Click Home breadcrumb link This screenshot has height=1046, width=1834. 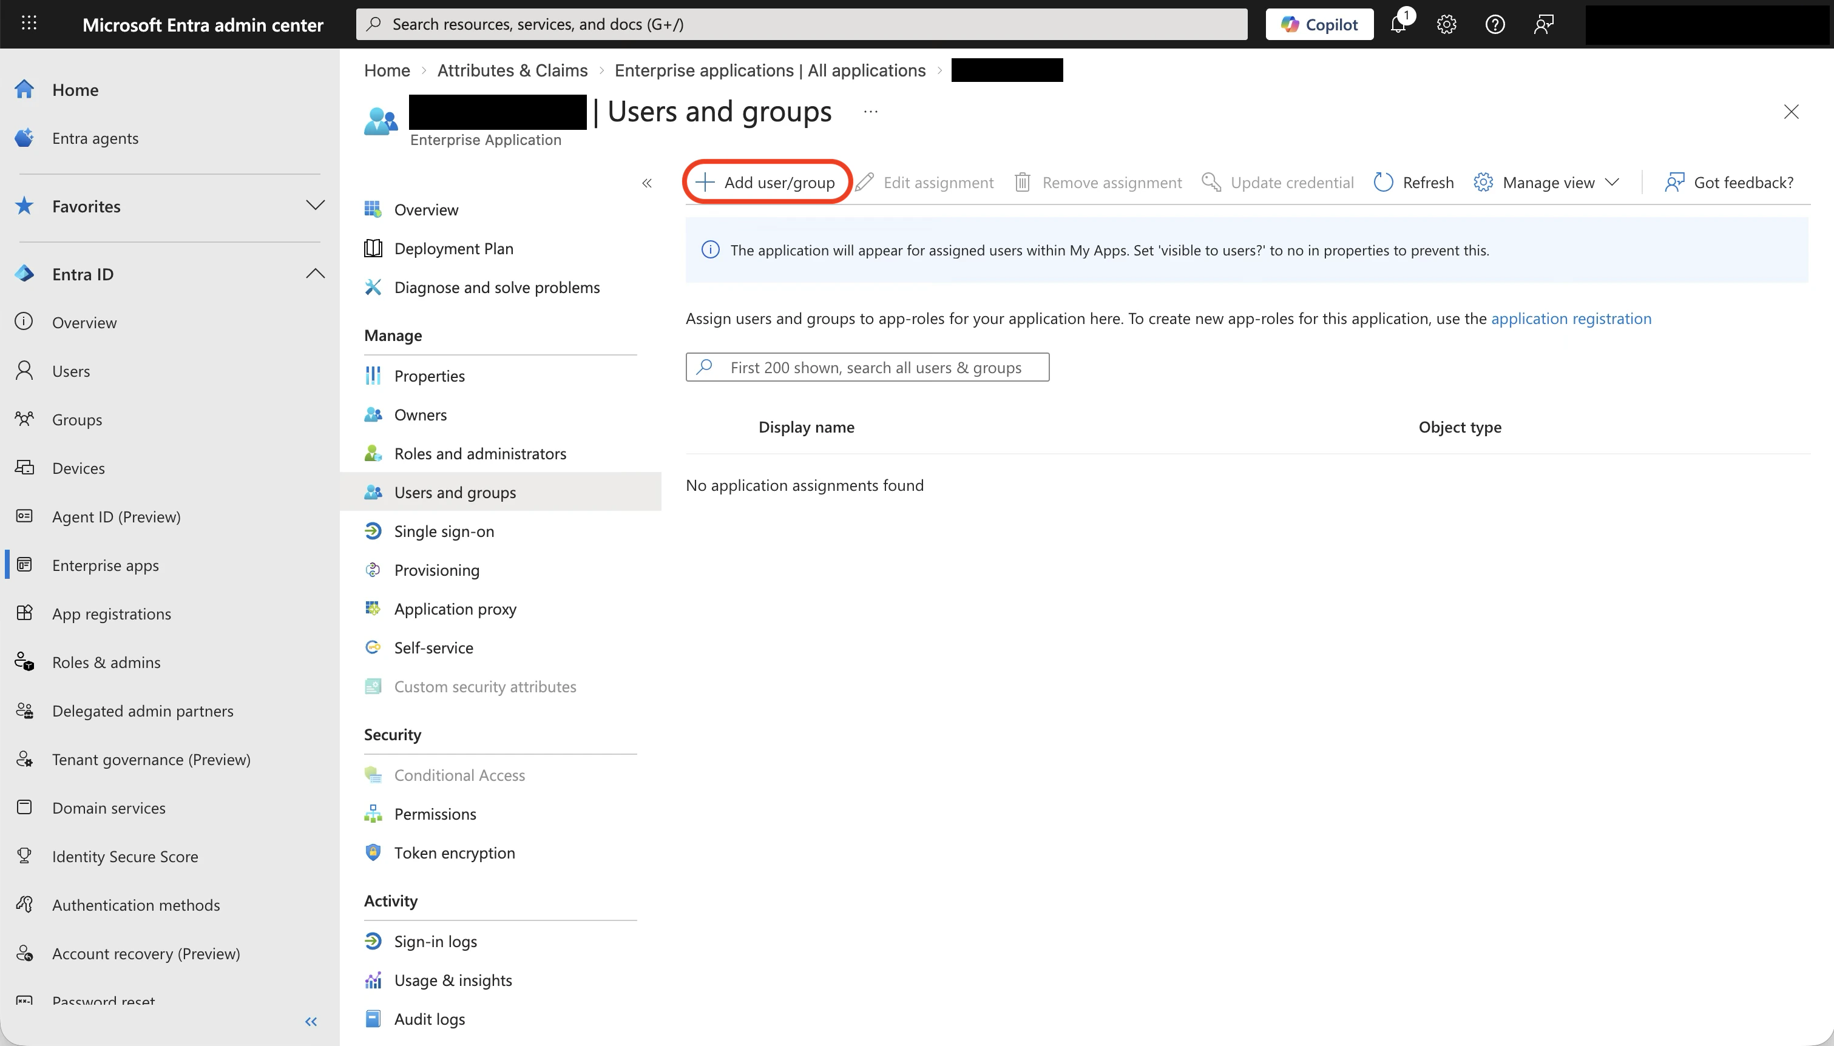[x=387, y=70]
